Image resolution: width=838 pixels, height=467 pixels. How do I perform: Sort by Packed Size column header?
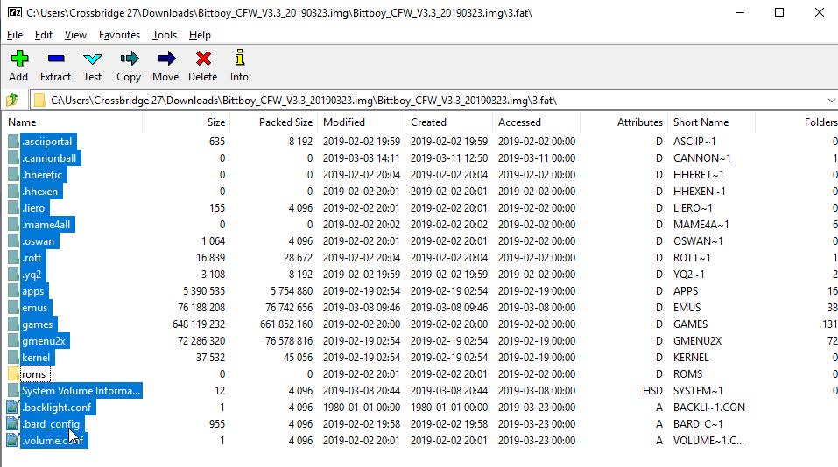point(273,122)
